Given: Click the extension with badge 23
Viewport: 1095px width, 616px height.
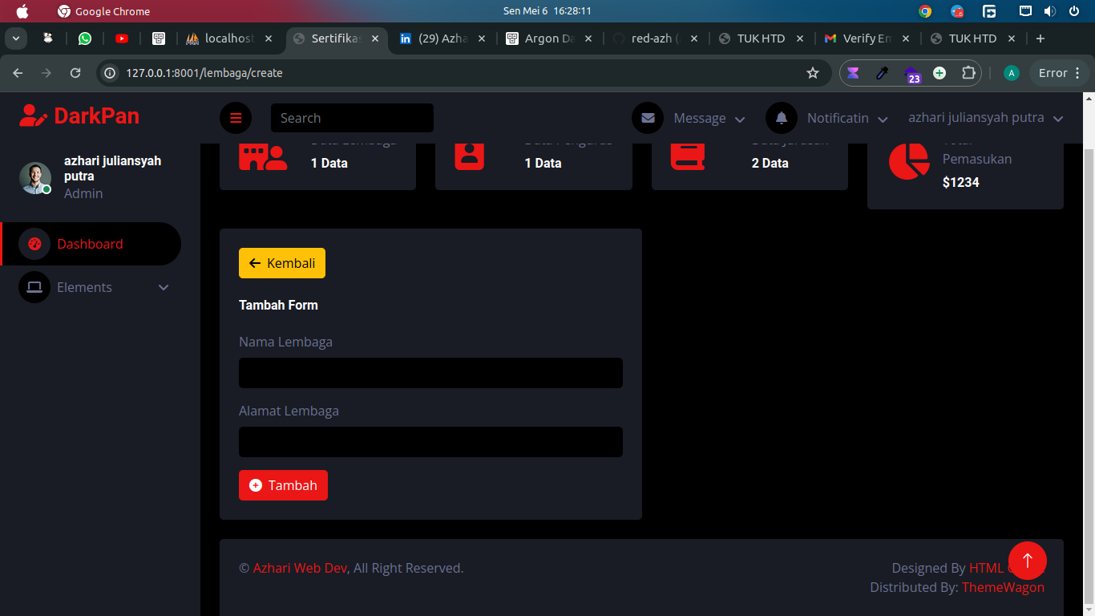Looking at the screenshot, I should 912,75.
